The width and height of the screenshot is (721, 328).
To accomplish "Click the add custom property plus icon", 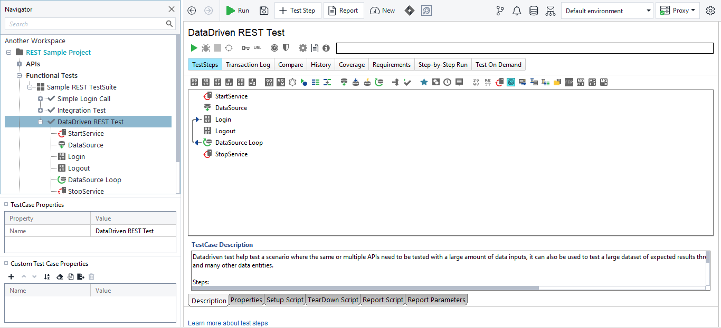I will point(11,277).
